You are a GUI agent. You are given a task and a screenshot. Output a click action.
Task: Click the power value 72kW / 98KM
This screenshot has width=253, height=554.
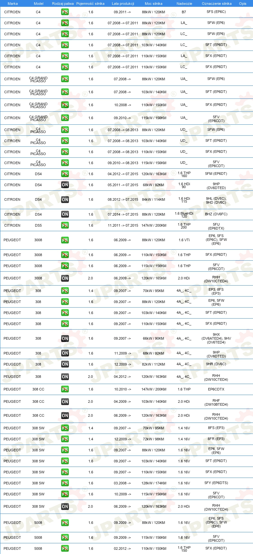tap(154, 439)
